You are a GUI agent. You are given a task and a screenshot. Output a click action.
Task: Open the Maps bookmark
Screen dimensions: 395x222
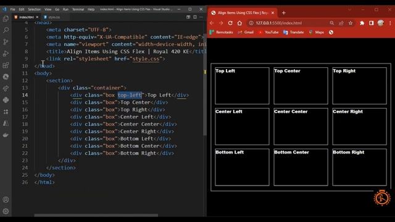(317, 32)
